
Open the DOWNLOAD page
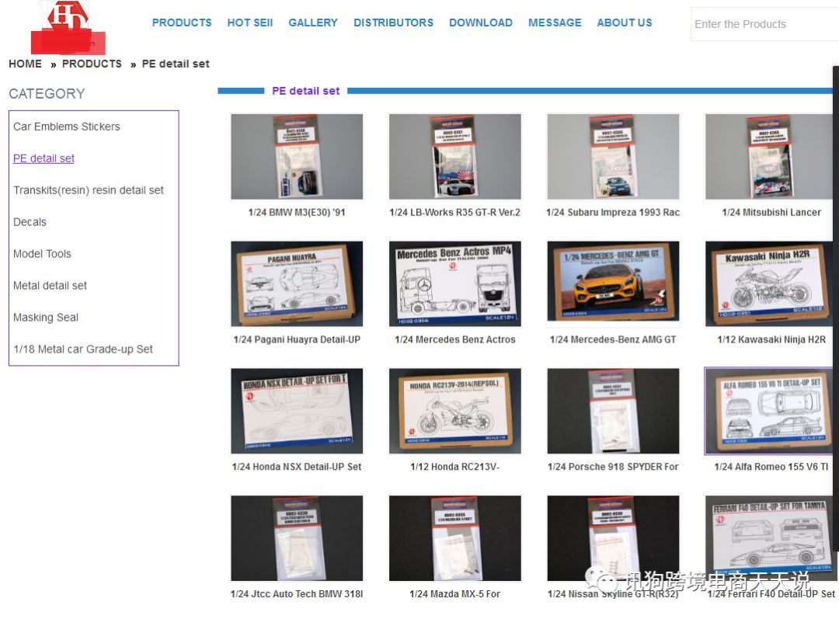click(x=481, y=23)
